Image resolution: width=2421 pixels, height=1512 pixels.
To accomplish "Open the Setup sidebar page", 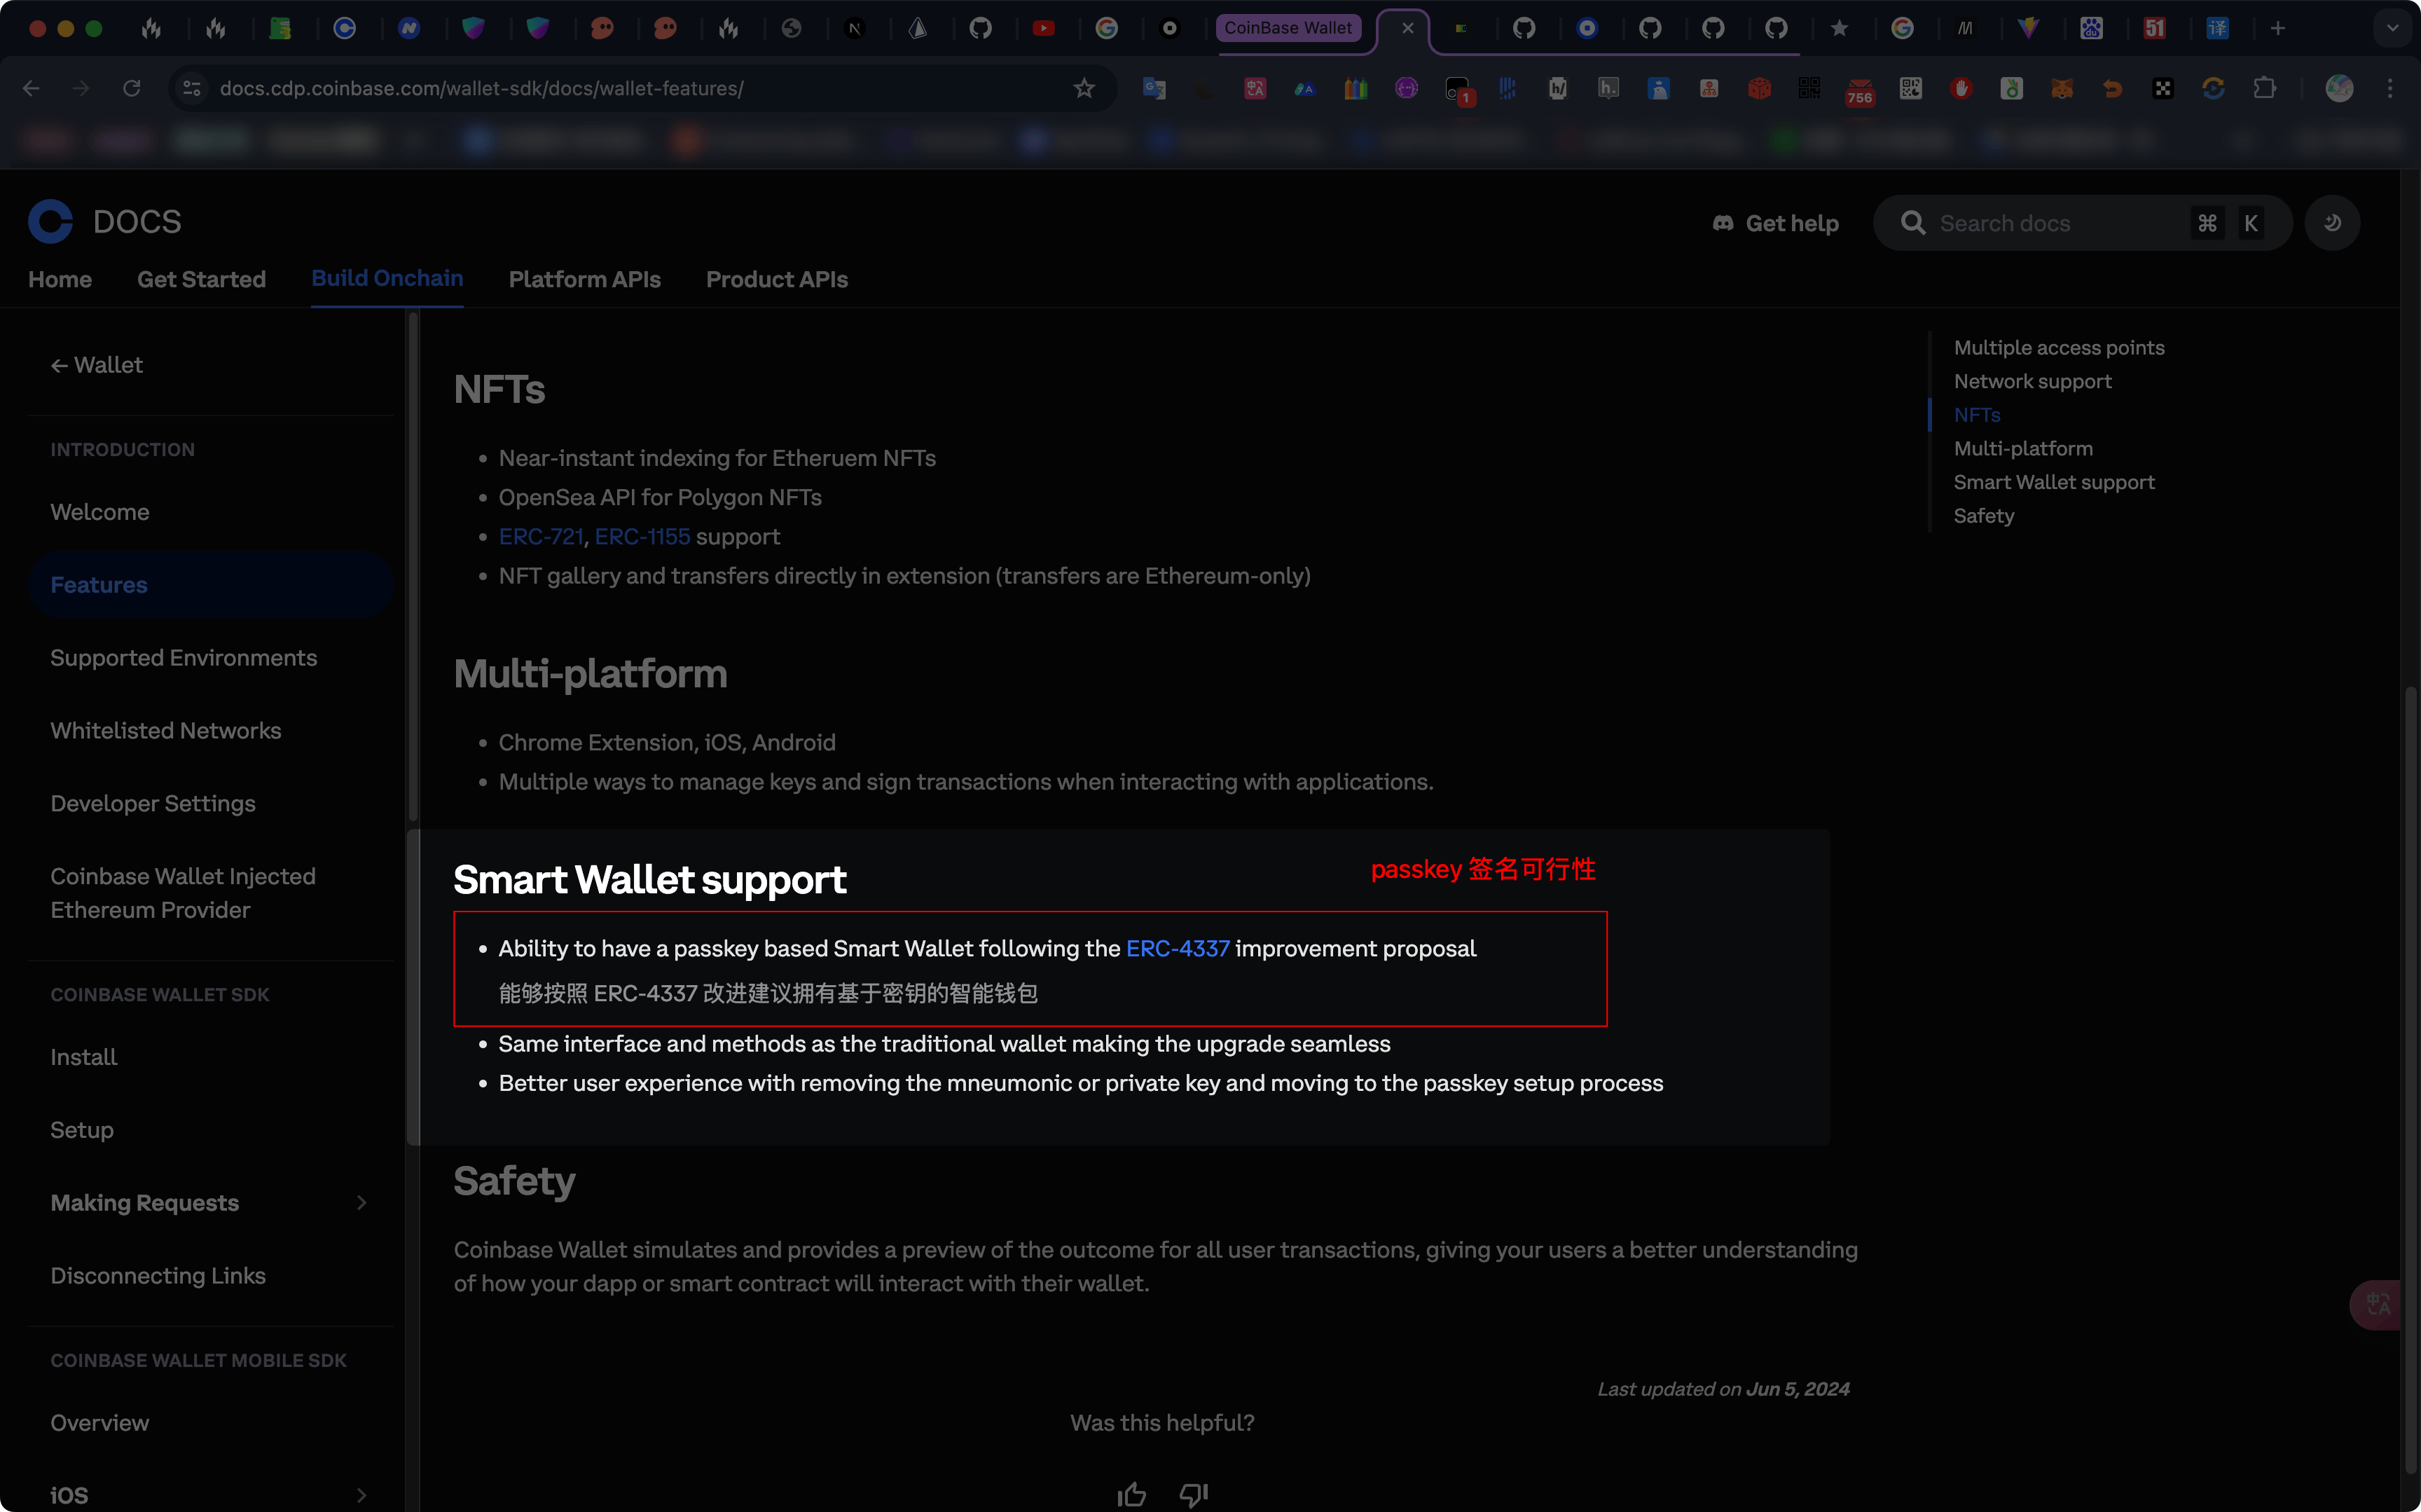I will 82,1130.
